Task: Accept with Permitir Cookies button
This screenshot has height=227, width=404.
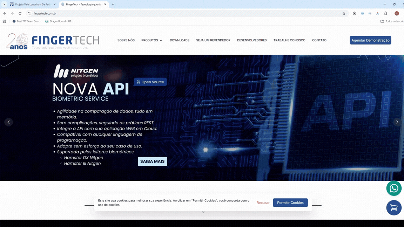Action: pos(290,202)
